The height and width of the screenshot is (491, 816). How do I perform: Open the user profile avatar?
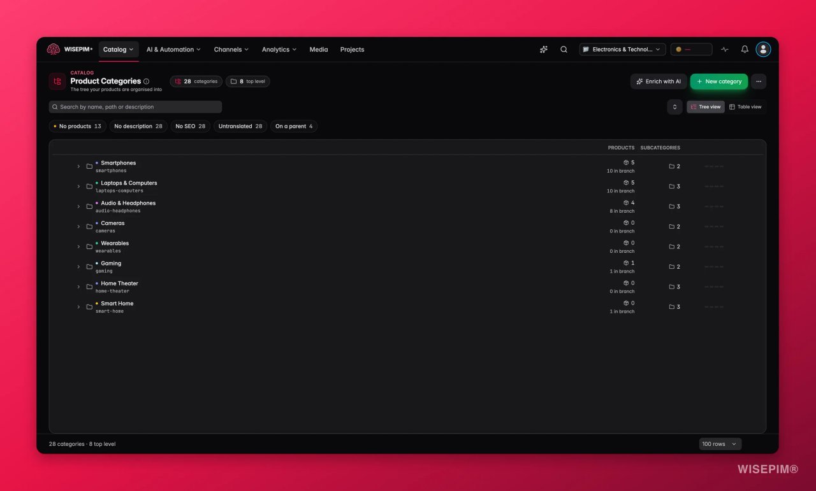click(x=763, y=49)
